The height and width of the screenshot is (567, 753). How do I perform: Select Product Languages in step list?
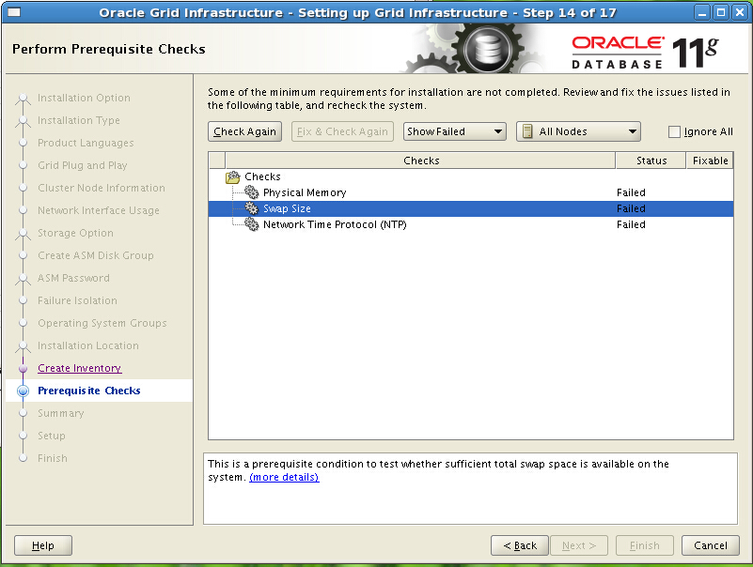[x=86, y=143]
